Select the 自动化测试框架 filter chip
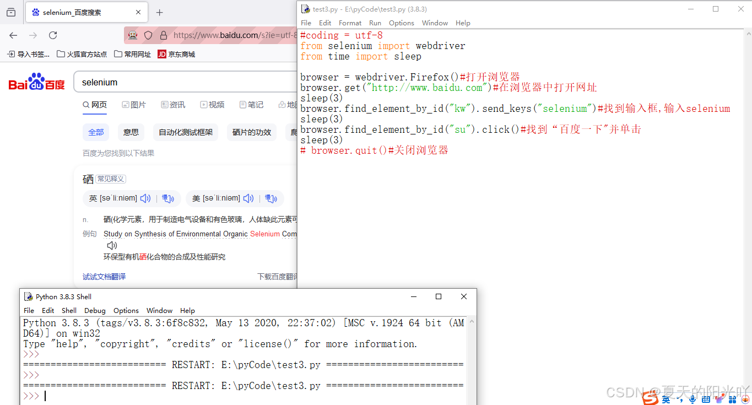The width and height of the screenshot is (752, 405). pos(186,132)
